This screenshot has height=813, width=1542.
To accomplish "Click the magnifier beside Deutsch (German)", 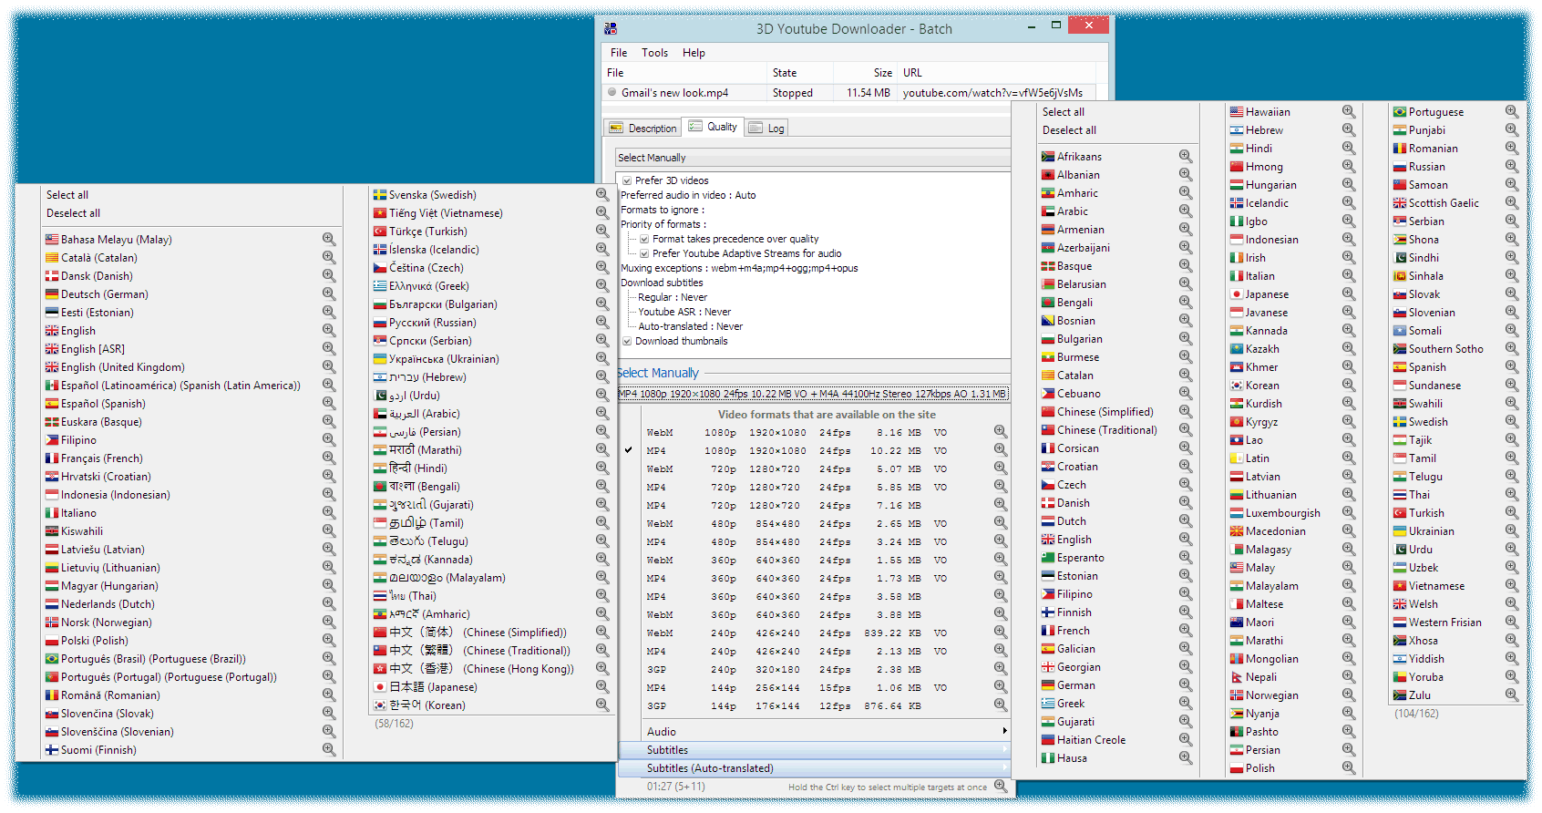I will [x=328, y=294].
